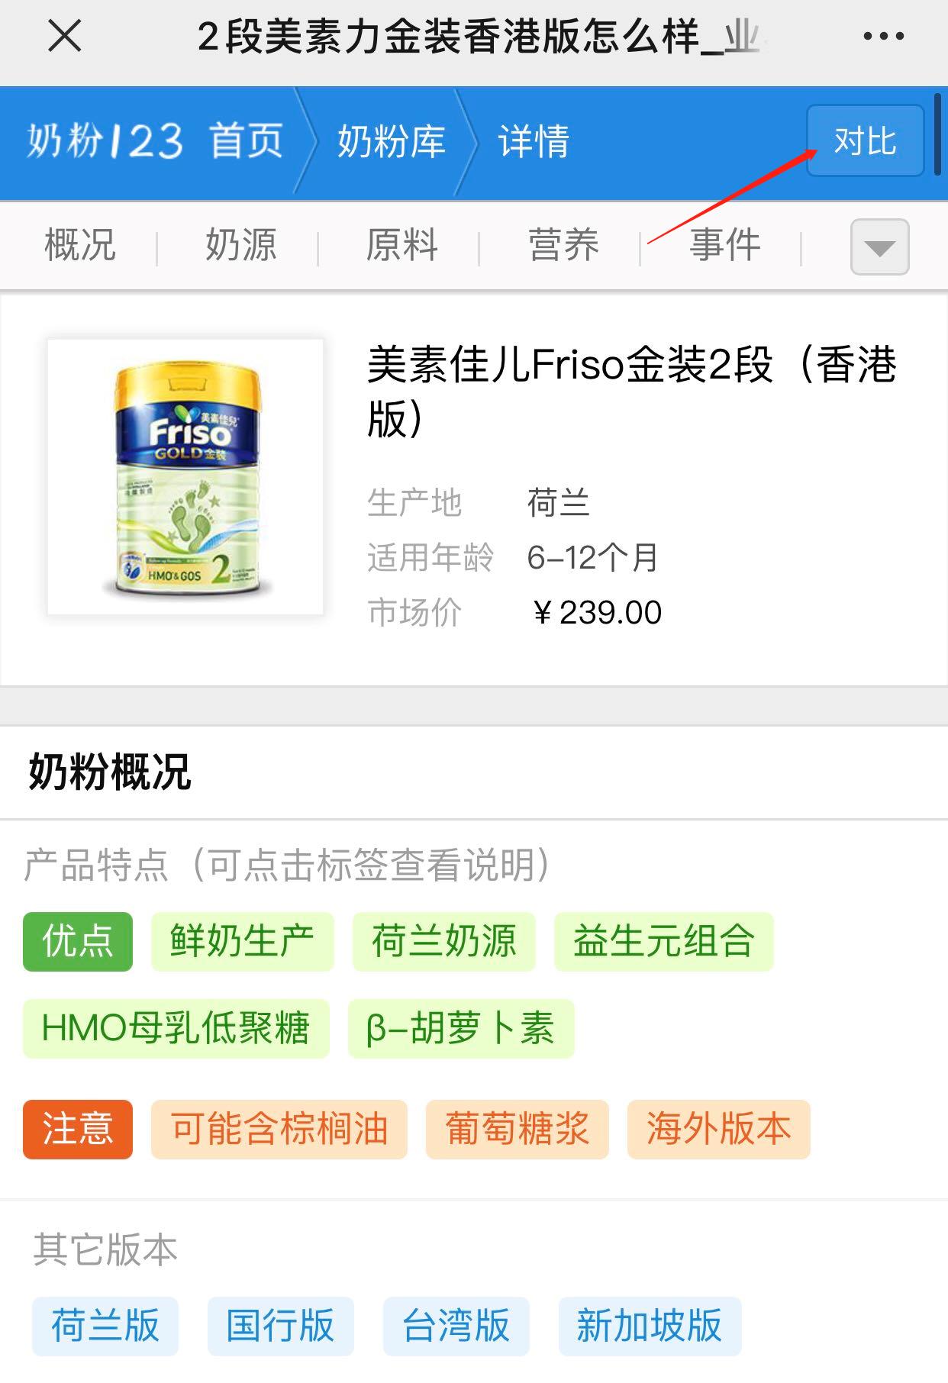The width and height of the screenshot is (948, 1383).
Task: Tap the 葡萄糖浆 warning tag
Action: point(517,1129)
